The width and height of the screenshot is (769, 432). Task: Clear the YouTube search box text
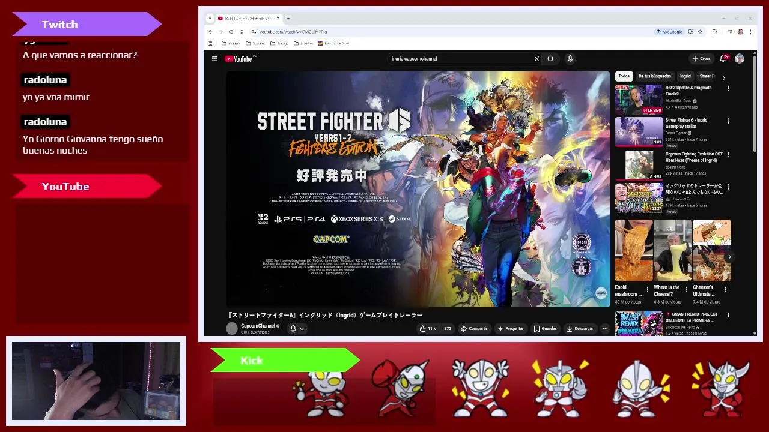pyautogui.click(x=536, y=59)
